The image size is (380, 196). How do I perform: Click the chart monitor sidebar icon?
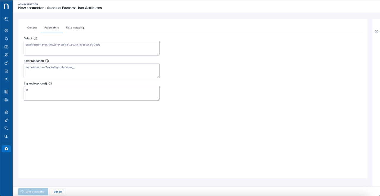[x=6, y=47]
